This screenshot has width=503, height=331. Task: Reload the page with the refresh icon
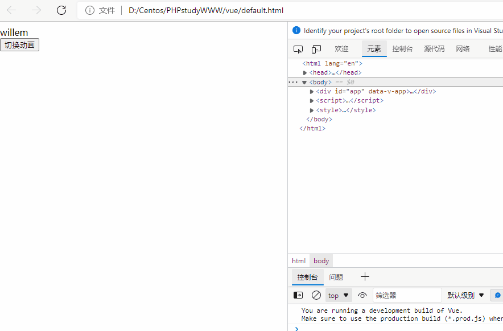click(61, 10)
